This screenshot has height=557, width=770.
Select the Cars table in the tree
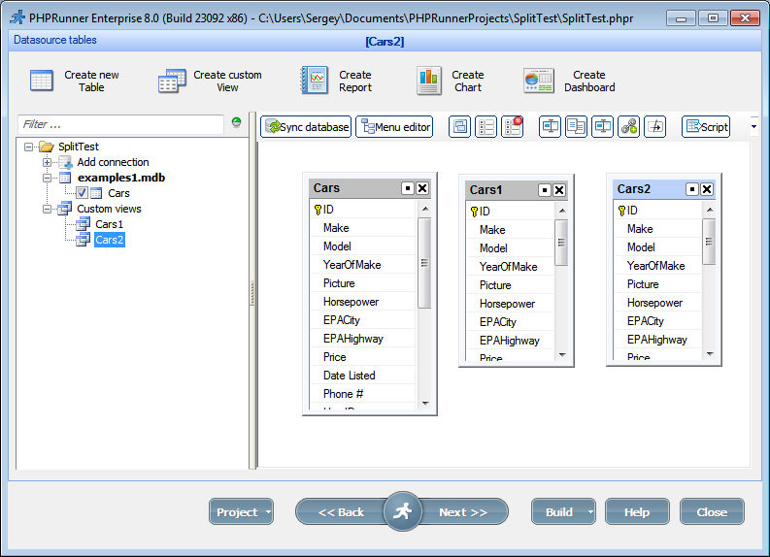pos(118,193)
